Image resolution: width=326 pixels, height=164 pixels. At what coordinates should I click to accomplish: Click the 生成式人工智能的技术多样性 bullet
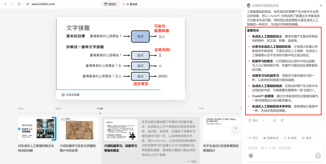pos(285,108)
